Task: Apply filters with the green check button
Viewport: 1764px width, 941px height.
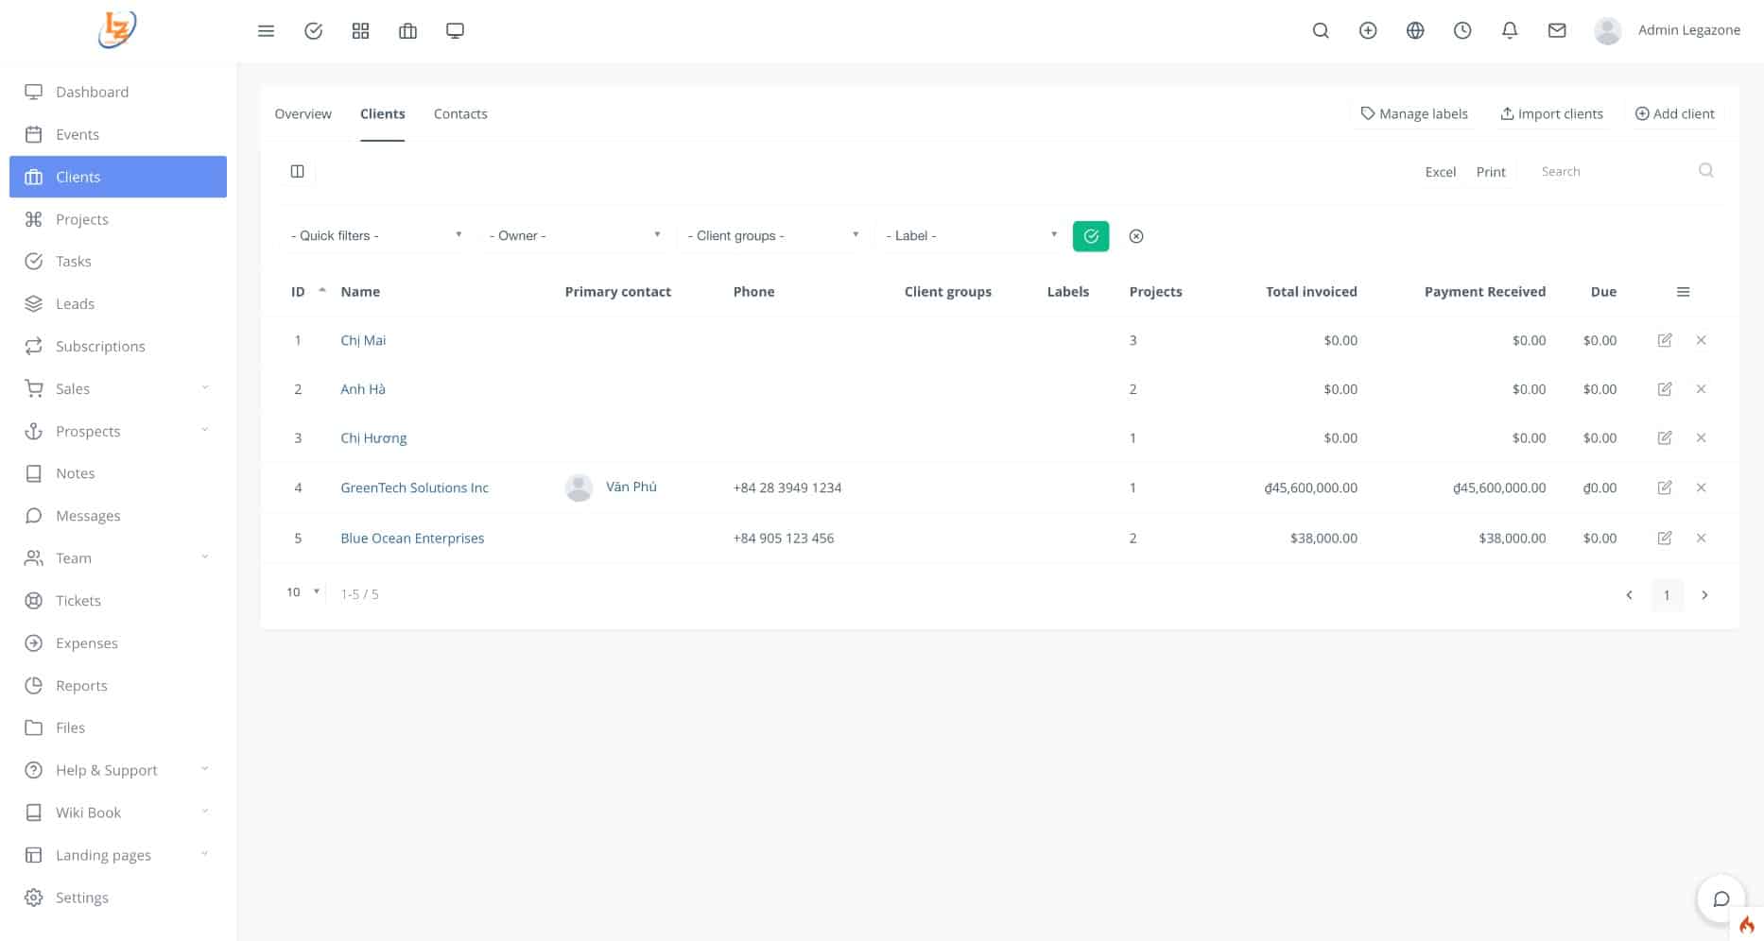Action: (1091, 236)
